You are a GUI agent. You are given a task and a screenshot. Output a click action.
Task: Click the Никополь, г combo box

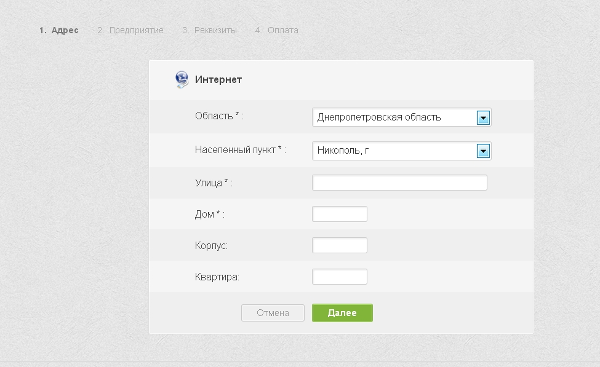coord(401,151)
